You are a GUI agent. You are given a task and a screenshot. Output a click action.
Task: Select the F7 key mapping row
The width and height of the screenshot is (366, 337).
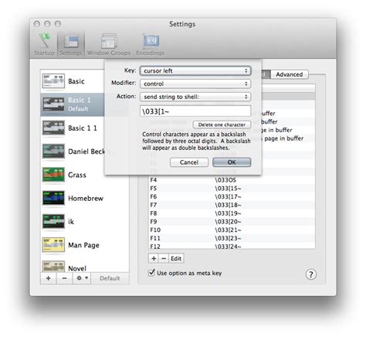(x=232, y=205)
